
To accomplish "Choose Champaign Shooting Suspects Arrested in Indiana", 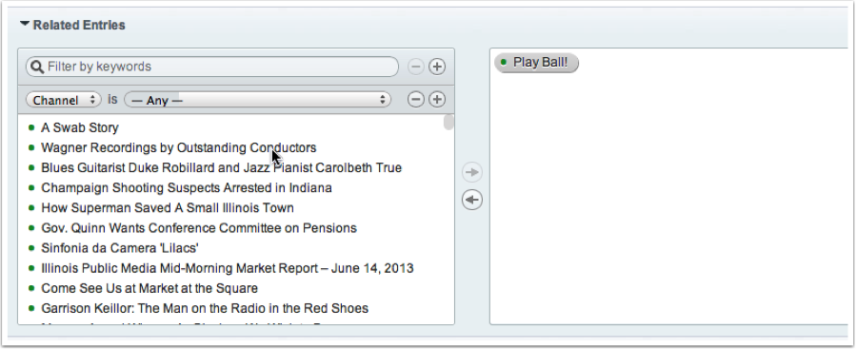I will (x=187, y=188).
